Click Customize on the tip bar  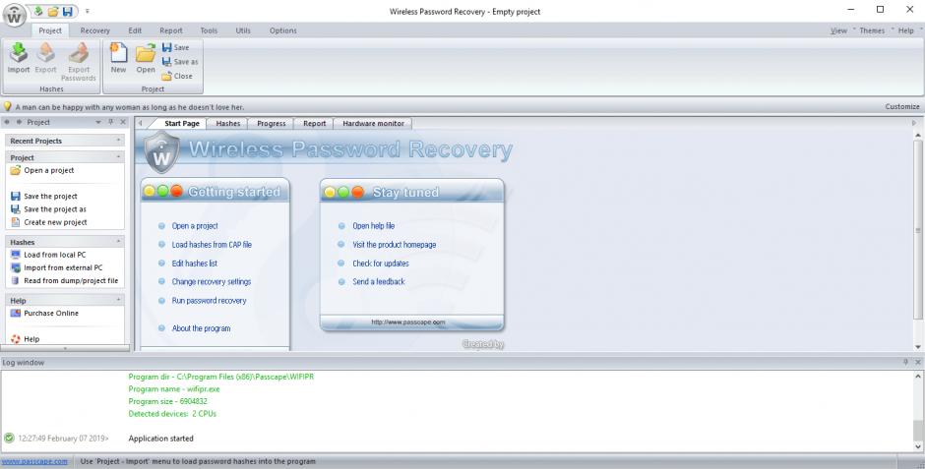pyautogui.click(x=902, y=106)
